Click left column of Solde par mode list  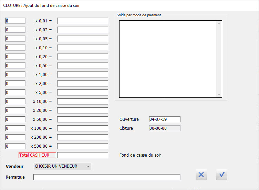click(x=142, y=59)
